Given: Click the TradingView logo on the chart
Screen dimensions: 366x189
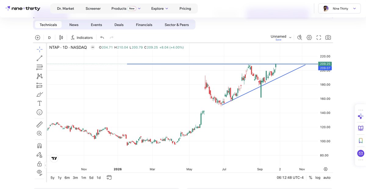Looking at the screenshot, I should click(54, 159).
